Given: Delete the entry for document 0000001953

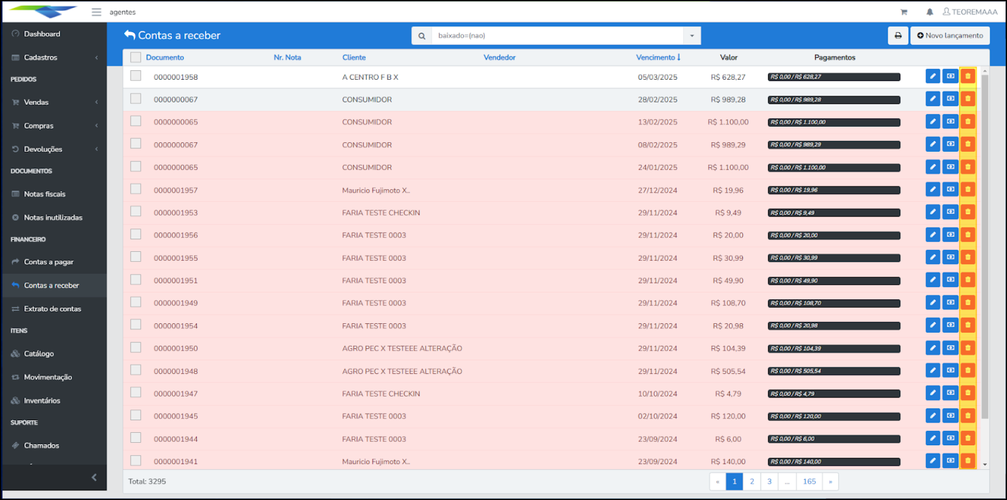Looking at the screenshot, I should 968,212.
